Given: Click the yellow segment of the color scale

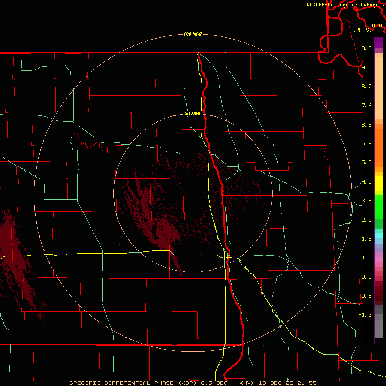Looking at the screenshot, I should coord(379,184).
